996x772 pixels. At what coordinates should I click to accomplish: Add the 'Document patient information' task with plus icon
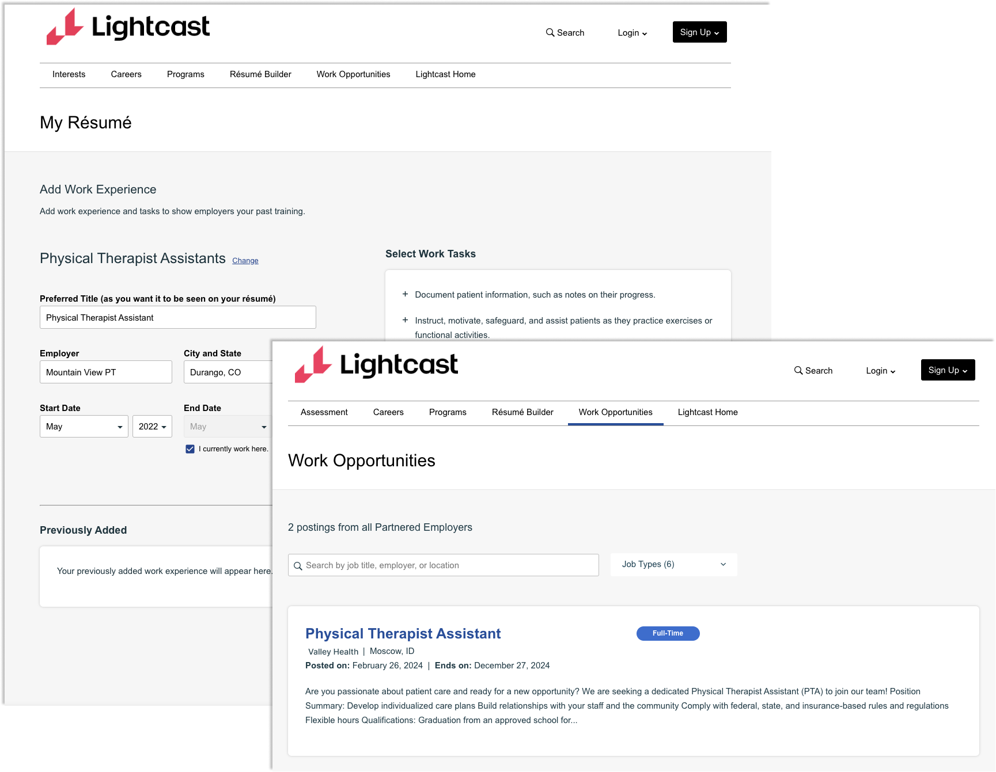pyautogui.click(x=405, y=294)
